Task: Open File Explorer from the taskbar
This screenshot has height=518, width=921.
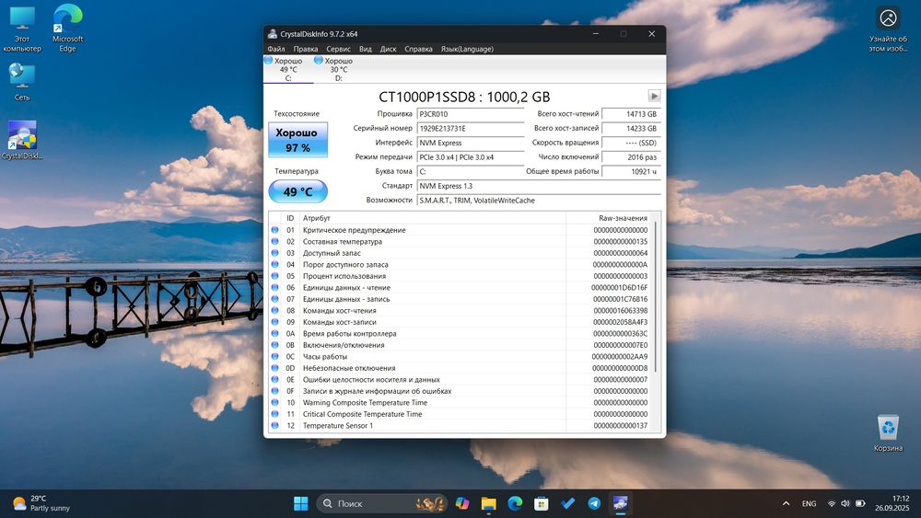Action: tap(488, 503)
